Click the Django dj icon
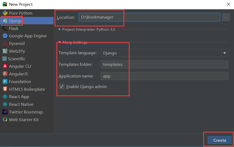The width and height of the screenshot is (234, 147). tap(5, 21)
